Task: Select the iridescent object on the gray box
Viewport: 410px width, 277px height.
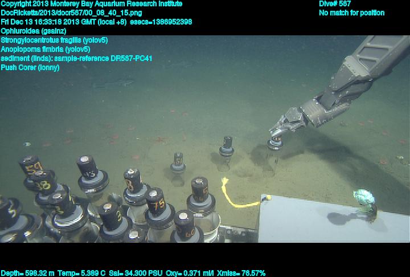Action: click(x=363, y=199)
